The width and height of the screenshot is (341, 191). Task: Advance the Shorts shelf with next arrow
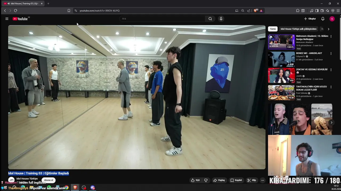pyautogui.click(x=331, y=123)
